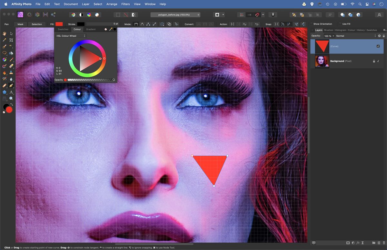Switch to the Blur tool
Screen dimensions: 387x250
pyautogui.click(x=11, y=78)
